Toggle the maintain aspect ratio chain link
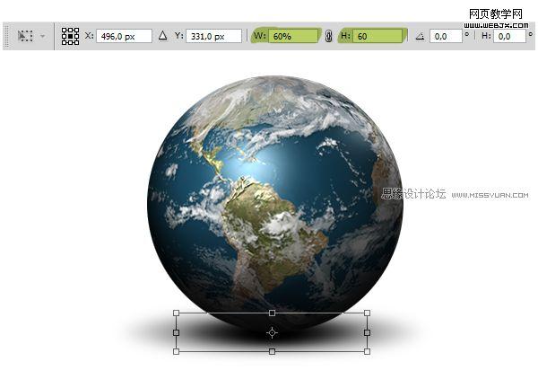 click(328, 36)
